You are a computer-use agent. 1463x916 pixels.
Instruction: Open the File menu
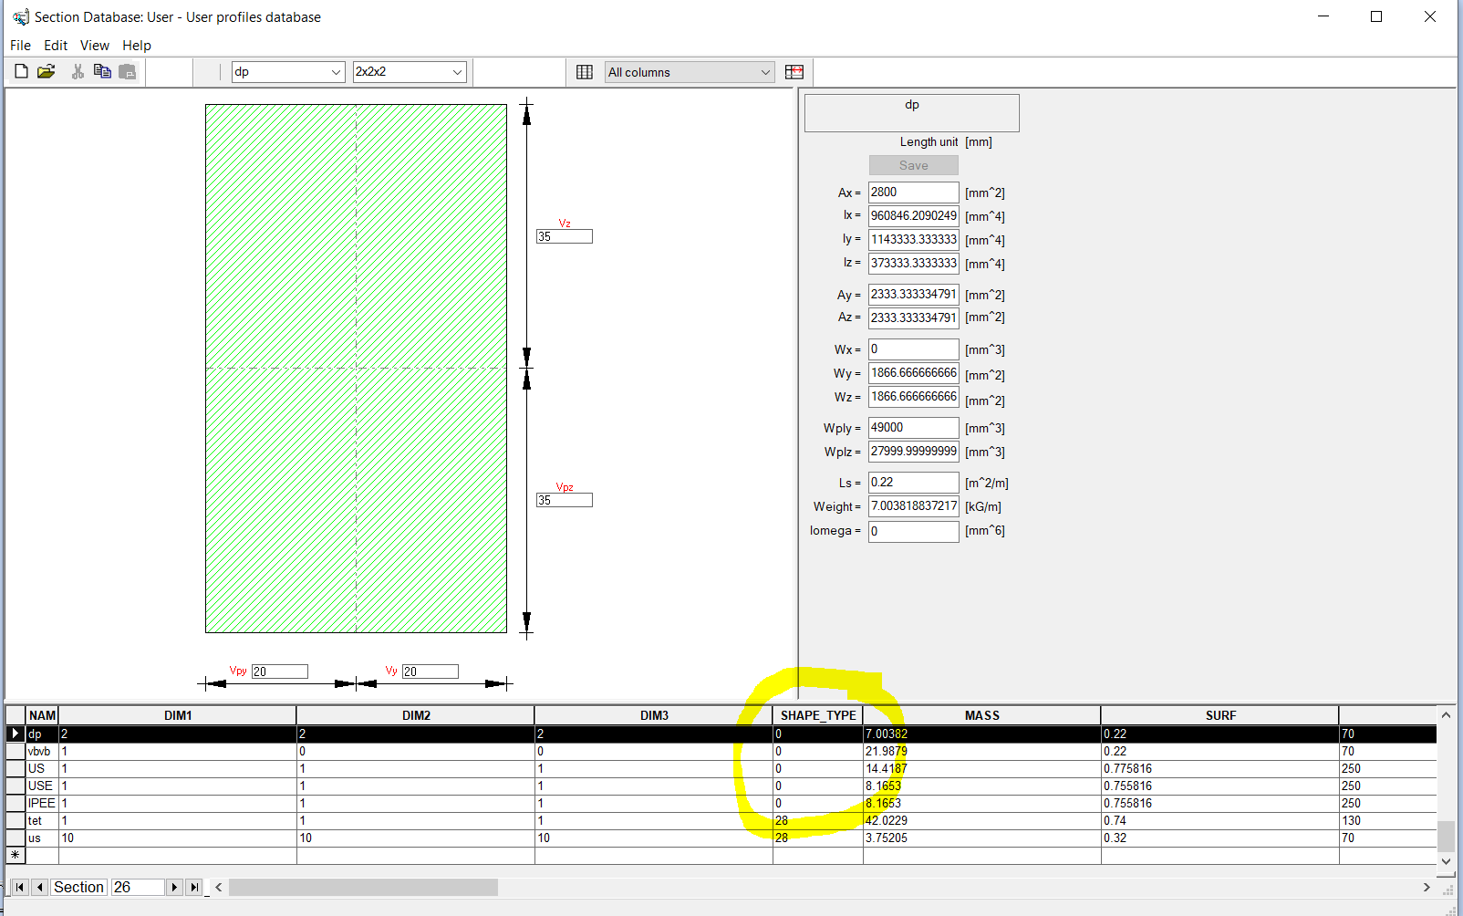[x=19, y=45]
